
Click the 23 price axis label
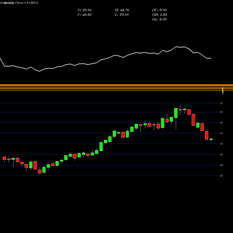point(221,176)
